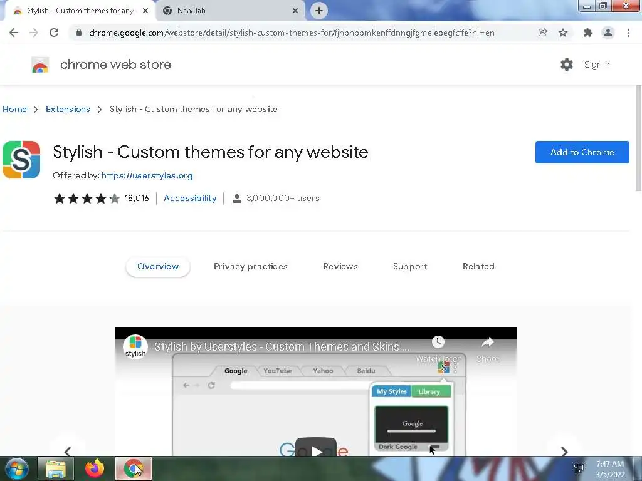The image size is (642, 481).
Task: Show previous screenshot with left arrow
Action: pyautogui.click(x=68, y=451)
